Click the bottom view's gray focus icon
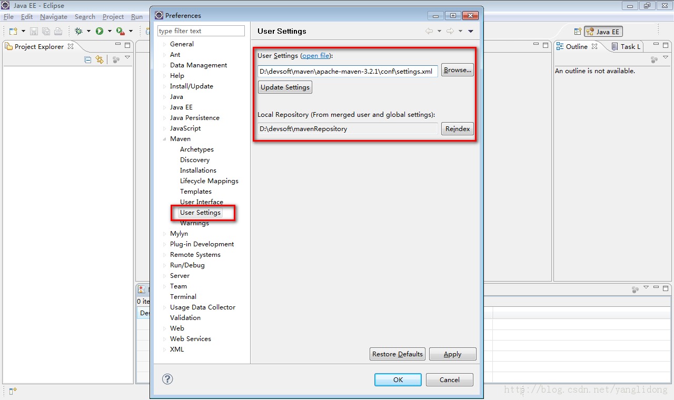Viewport: 674px width, 400px height. [636, 289]
